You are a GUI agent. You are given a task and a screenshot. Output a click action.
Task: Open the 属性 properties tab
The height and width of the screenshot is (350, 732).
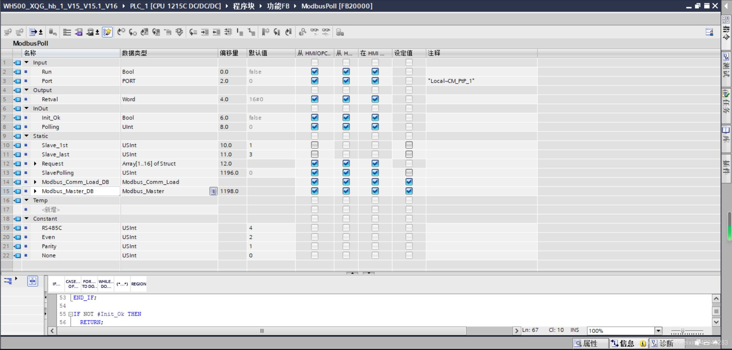pyautogui.click(x=590, y=343)
